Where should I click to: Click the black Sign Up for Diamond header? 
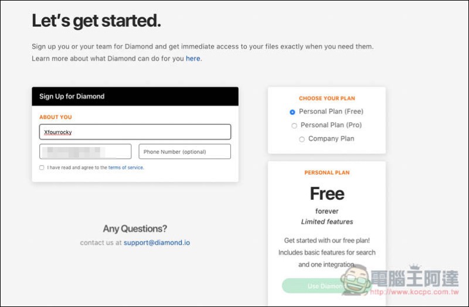point(135,96)
